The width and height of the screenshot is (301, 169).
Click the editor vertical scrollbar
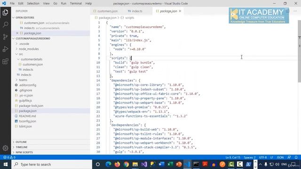(299, 51)
